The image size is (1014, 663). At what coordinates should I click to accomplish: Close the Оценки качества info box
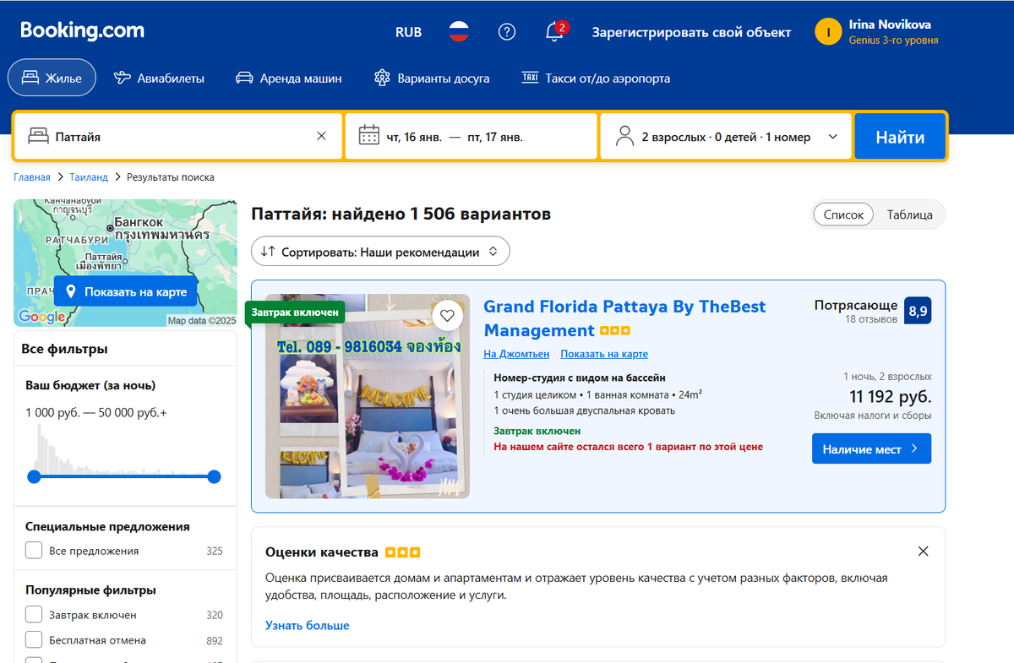point(923,552)
